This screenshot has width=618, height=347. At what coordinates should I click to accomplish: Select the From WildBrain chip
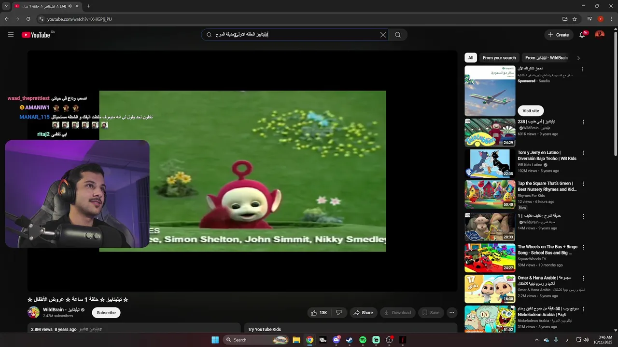coord(547,58)
